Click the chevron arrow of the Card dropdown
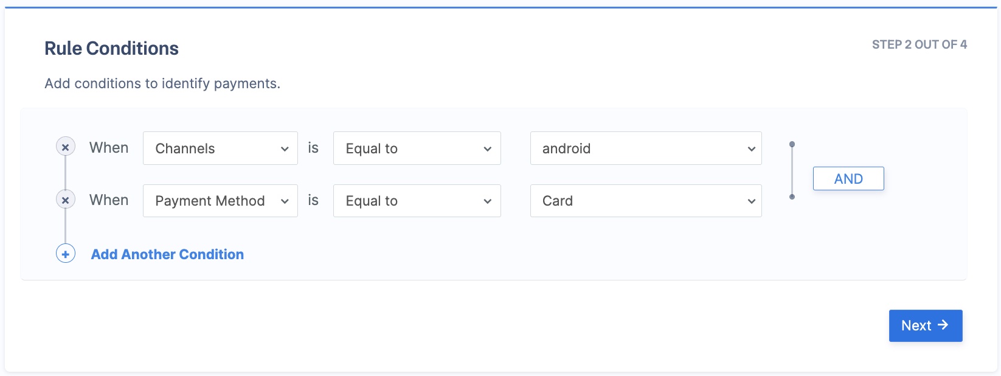The image size is (1001, 376). pyautogui.click(x=752, y=201)
